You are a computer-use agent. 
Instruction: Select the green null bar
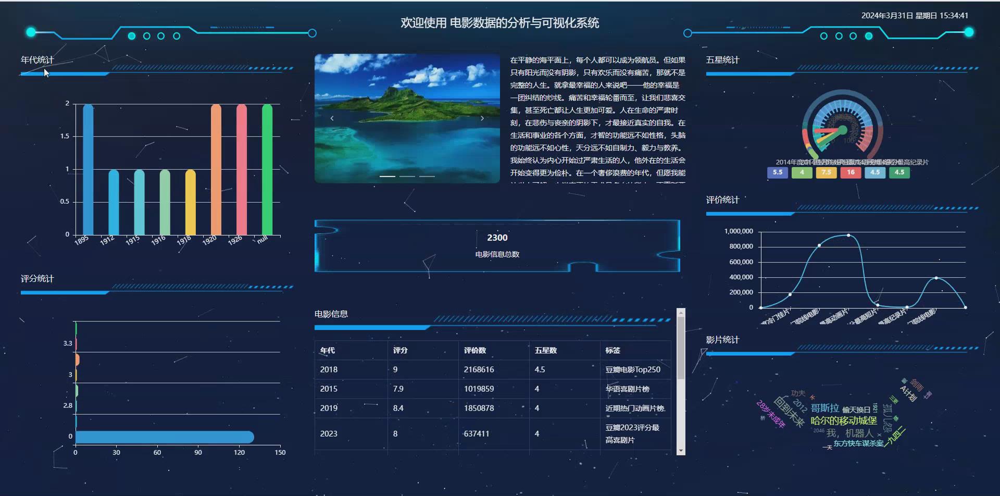point(267,169)
